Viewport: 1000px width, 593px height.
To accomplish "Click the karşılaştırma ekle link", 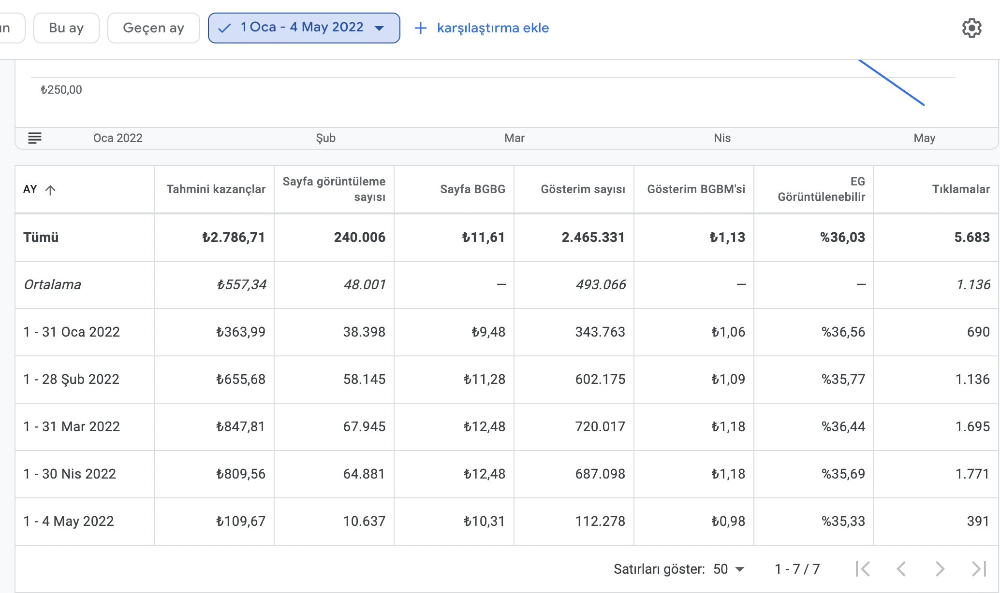I will pyautogui.click(x=493, y=28).
